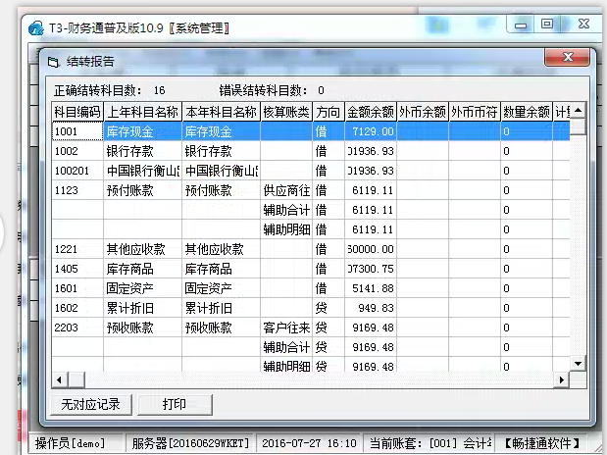This screenshot has height=455, width=607.
Task: Click the 结转报告 dialog window icon
Action: [x=54, y=62]
